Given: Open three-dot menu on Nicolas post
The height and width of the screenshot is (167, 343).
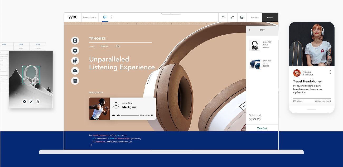Looking at the screenshot, I should click(330, 72).
